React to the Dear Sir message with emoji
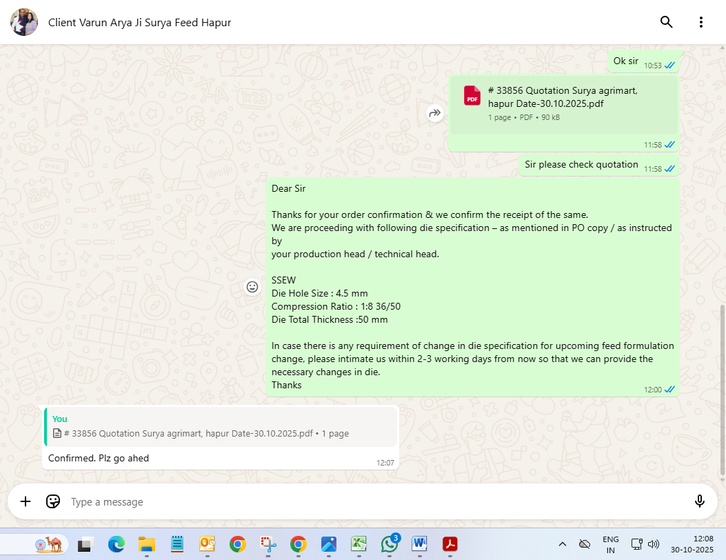This screenshot has height=560, width=726. pyautogui.click(x=252, y=287)
